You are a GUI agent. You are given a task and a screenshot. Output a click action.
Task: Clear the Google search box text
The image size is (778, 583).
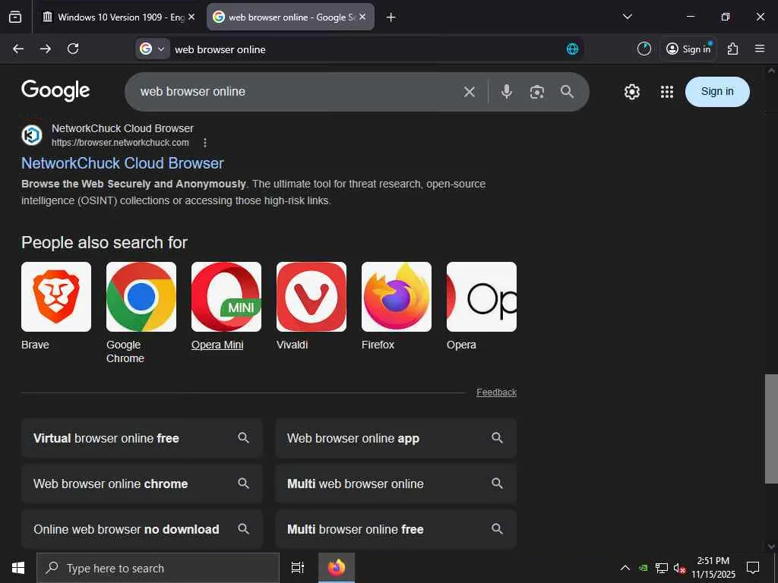pos(470,92)
